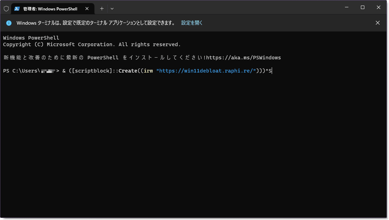
Task: Click the [scriptblock]::Create text in the command
Action: [x=104, y=71]
